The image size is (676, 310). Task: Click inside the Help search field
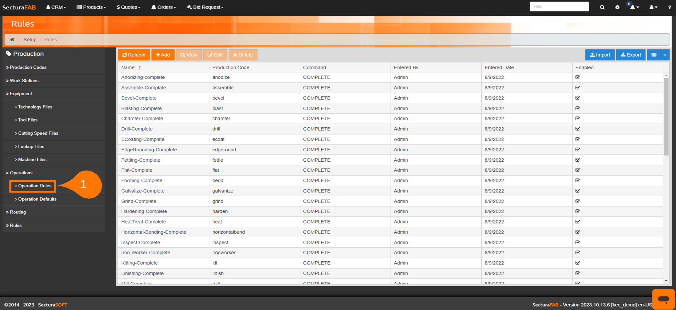click(559, 6)
